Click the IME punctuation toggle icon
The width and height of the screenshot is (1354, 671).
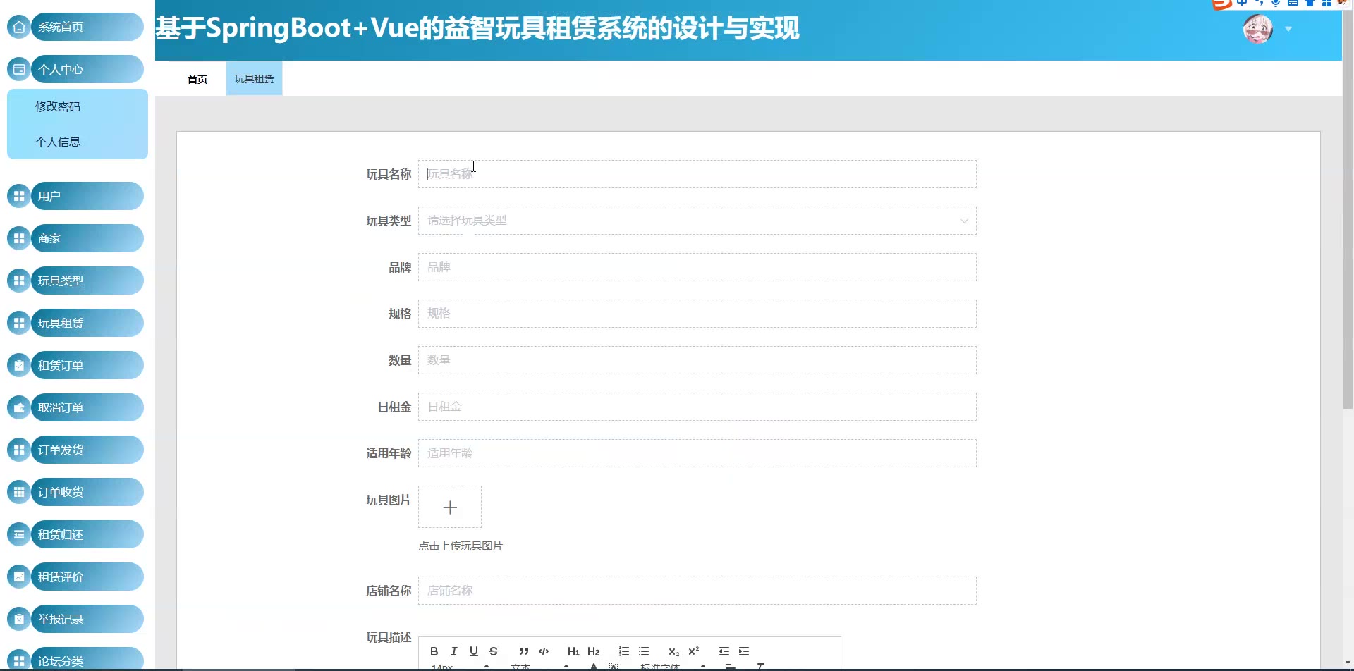pos(1260,3)
